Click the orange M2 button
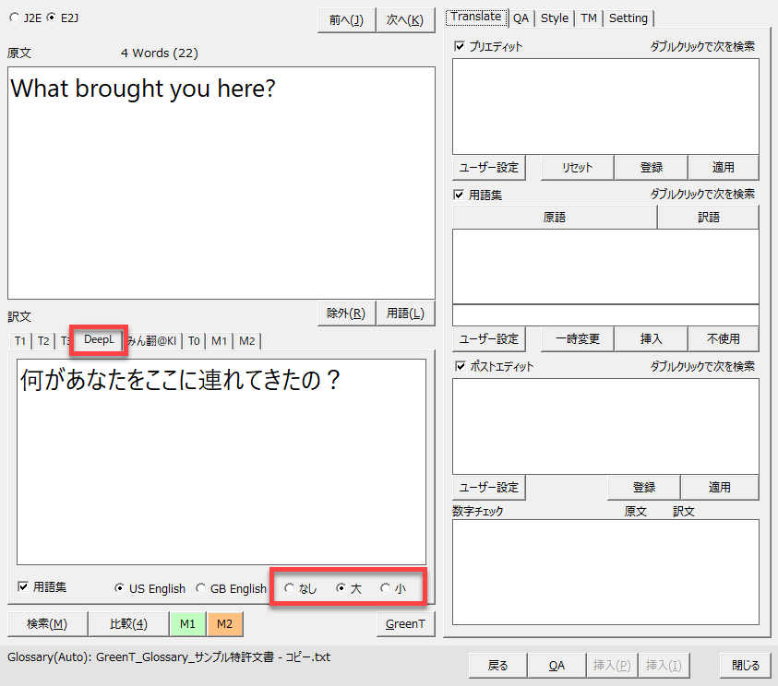This screenshot has height=686, width=778. [x=224, y=624]
